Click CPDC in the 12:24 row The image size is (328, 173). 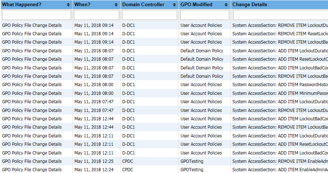coord(128,170)
